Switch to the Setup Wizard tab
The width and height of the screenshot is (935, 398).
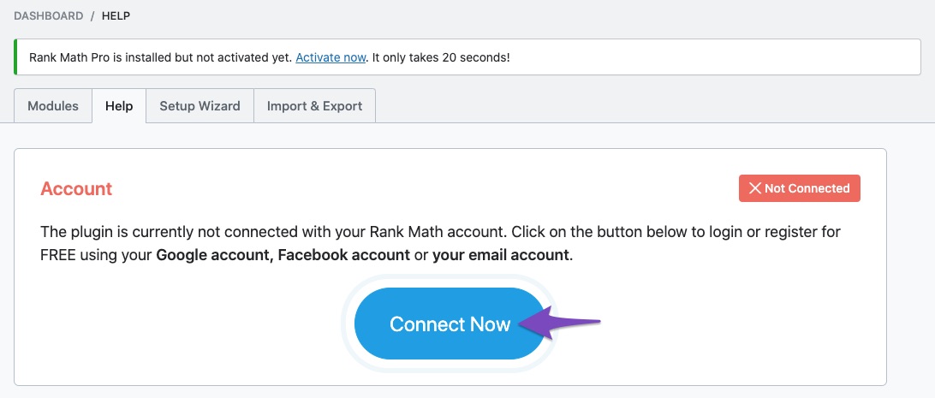[x=200, y=106]
